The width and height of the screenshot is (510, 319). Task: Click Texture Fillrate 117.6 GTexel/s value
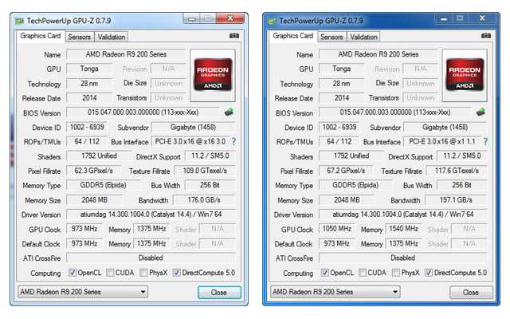coord(457,171)
